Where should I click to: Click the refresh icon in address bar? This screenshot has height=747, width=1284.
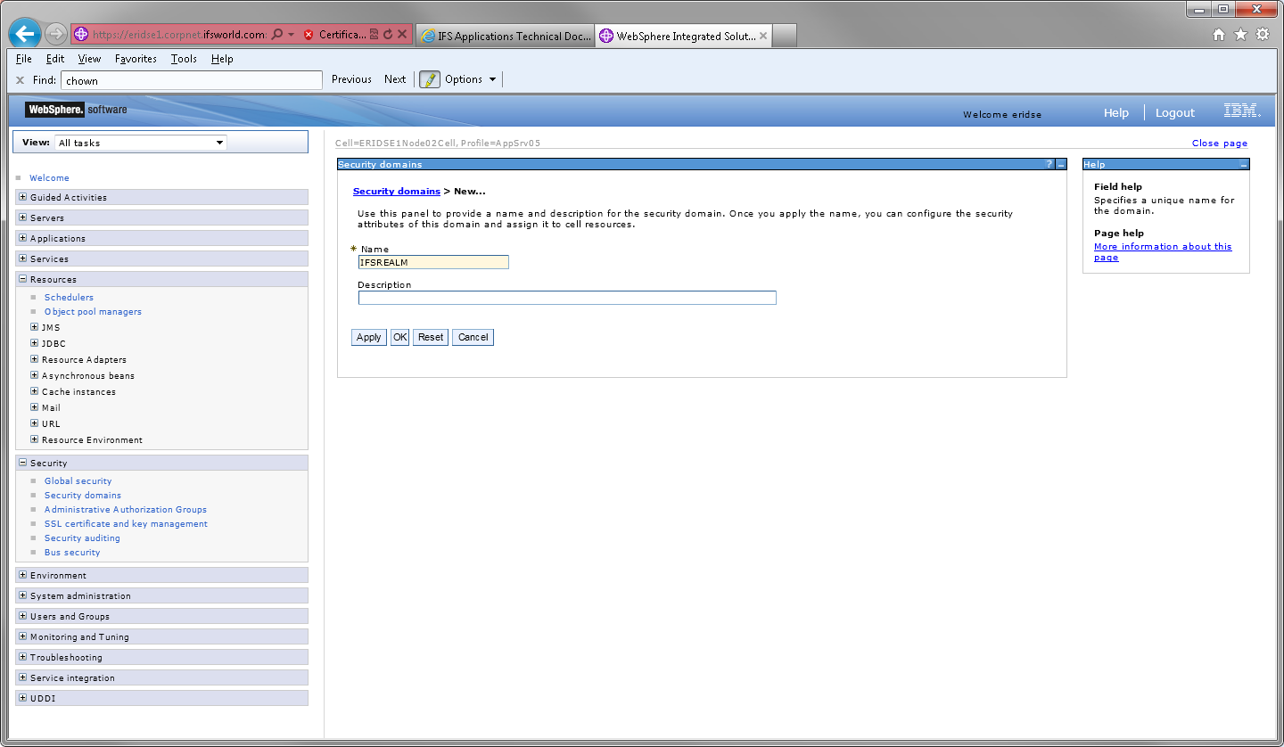click(388, 35)
